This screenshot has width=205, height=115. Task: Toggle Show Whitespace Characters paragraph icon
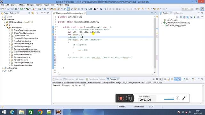click(82, 9)
